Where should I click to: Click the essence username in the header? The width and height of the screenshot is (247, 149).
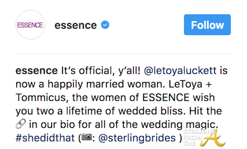76,25
